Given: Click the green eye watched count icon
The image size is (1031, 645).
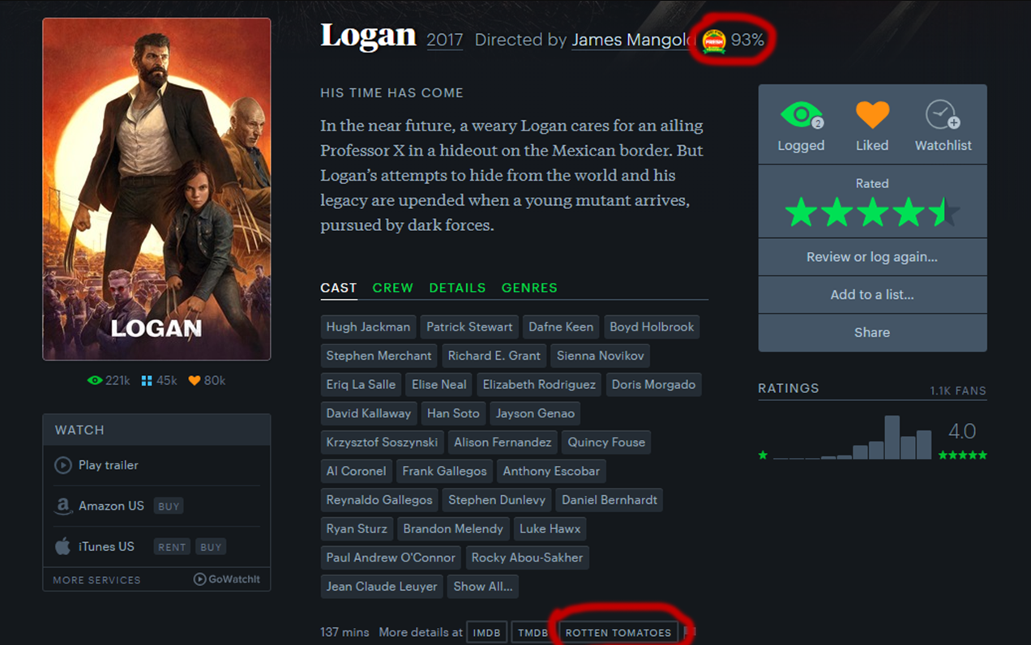Looking at the screenshot, I should coord(95,381).
